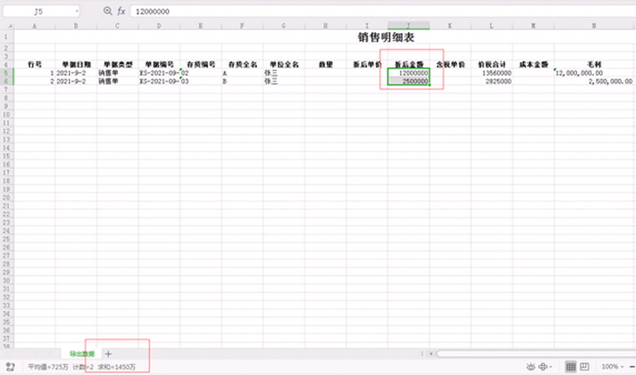Viewport: 636px width, 375px height.
Task: Click the status bar icon at far left
Action: [x=10, y=366]
